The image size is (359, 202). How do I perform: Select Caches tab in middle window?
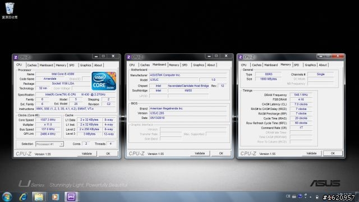click(x=145, y=65)
